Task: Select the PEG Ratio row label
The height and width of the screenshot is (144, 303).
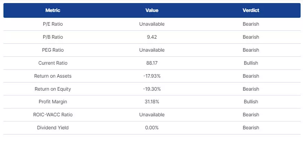Action: [53, 50]
